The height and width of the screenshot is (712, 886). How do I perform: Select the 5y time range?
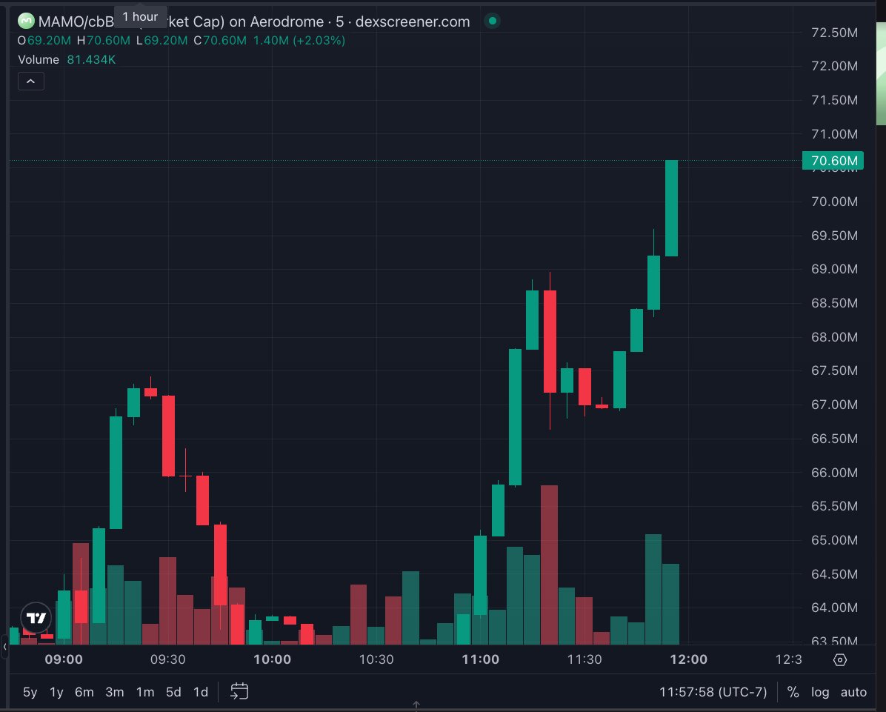pos(30,692)
